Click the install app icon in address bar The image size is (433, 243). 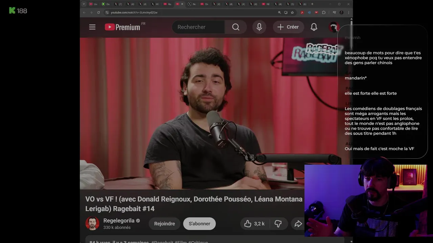pyautogui.click(x=286, y=12)
